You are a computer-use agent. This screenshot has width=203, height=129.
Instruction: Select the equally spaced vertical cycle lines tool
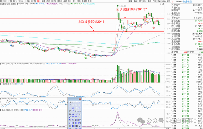[x=73, y=123]
